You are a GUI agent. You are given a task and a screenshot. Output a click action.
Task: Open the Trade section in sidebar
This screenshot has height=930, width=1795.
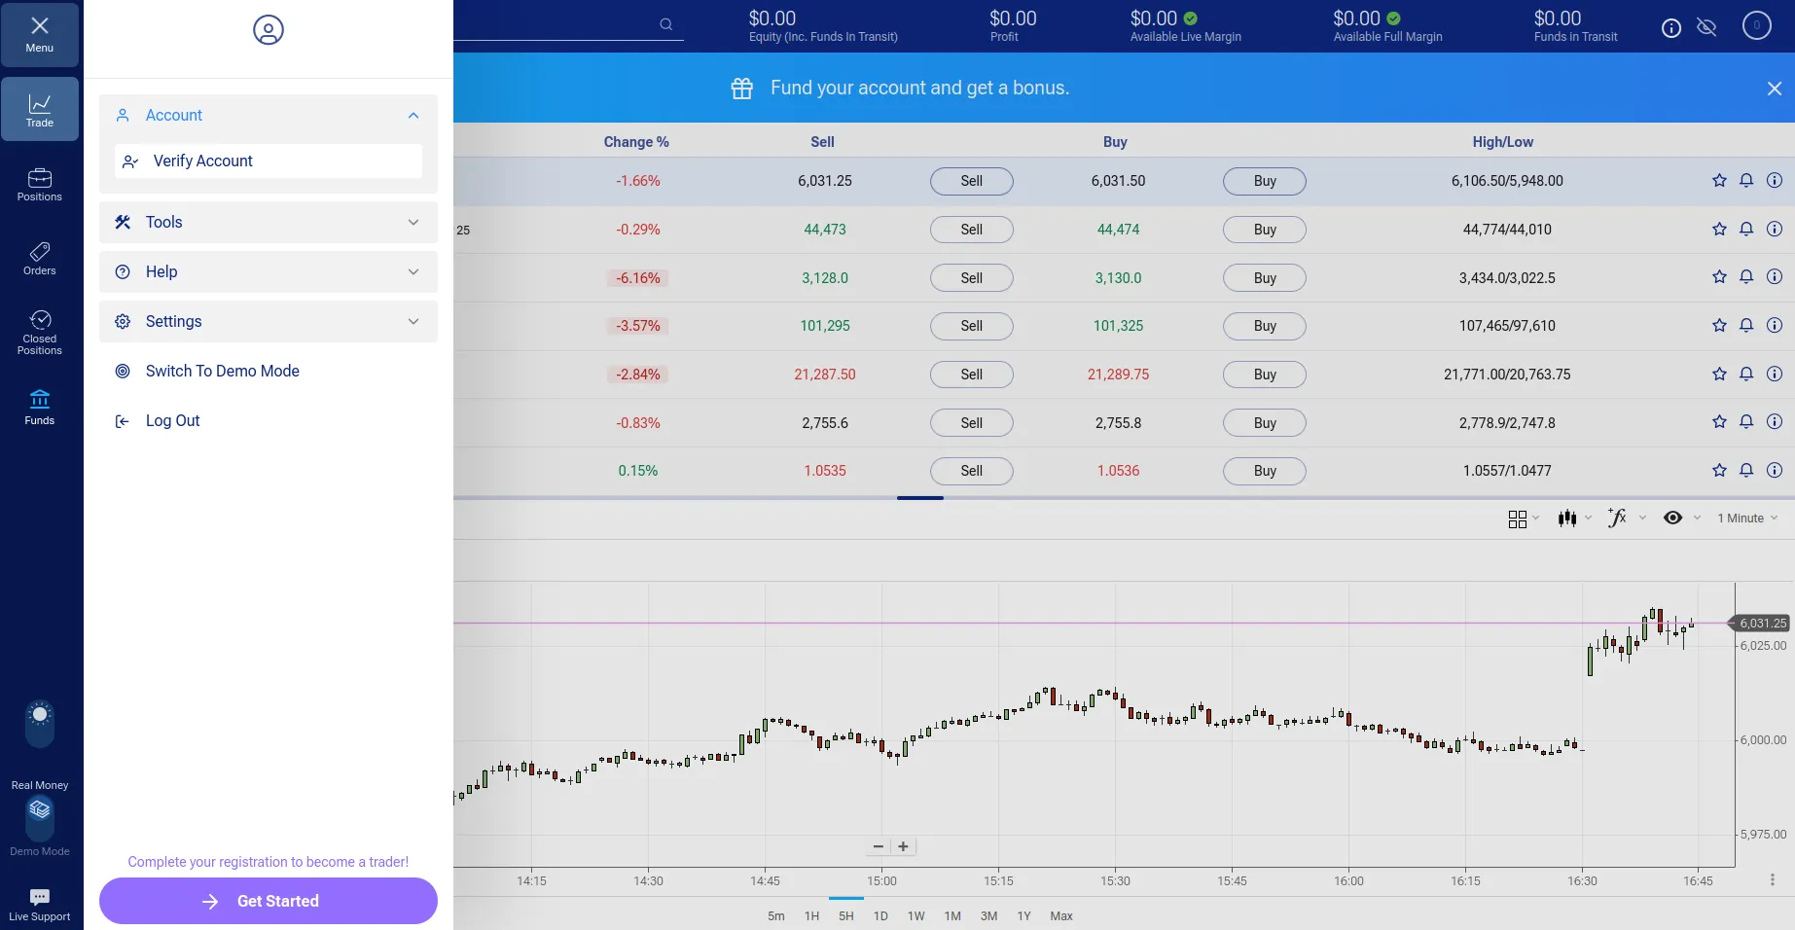coord(40,109)
